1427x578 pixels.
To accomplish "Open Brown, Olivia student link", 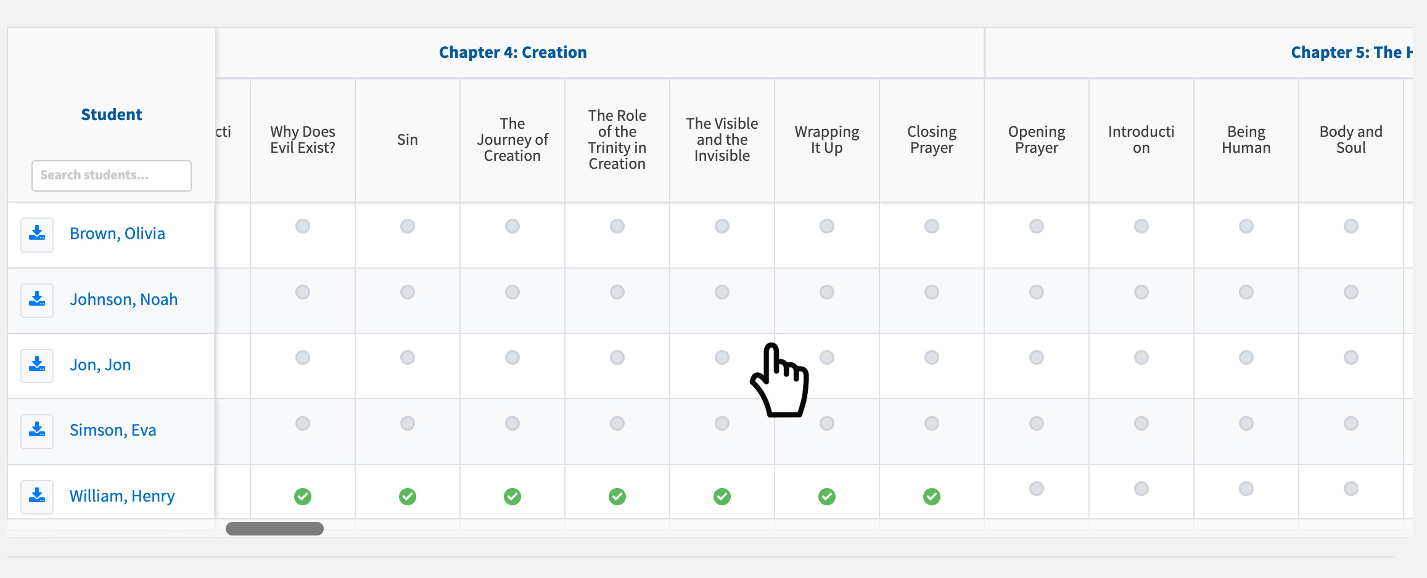I will pos(117,234).
